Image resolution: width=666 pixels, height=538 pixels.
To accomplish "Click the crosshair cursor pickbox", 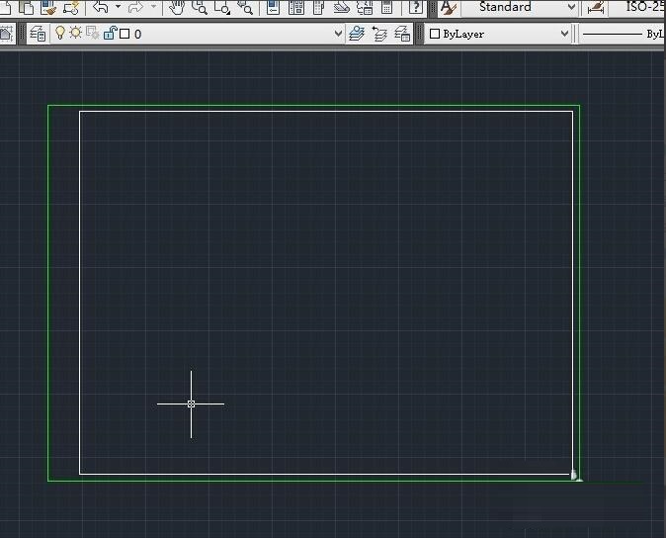I will pyautogui.click(x=191, y=404).
